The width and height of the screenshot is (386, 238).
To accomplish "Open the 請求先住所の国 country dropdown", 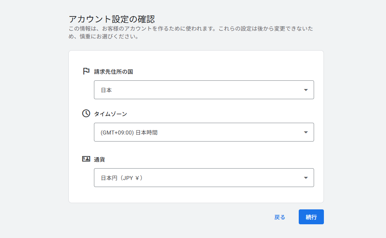I will point(204,90).
